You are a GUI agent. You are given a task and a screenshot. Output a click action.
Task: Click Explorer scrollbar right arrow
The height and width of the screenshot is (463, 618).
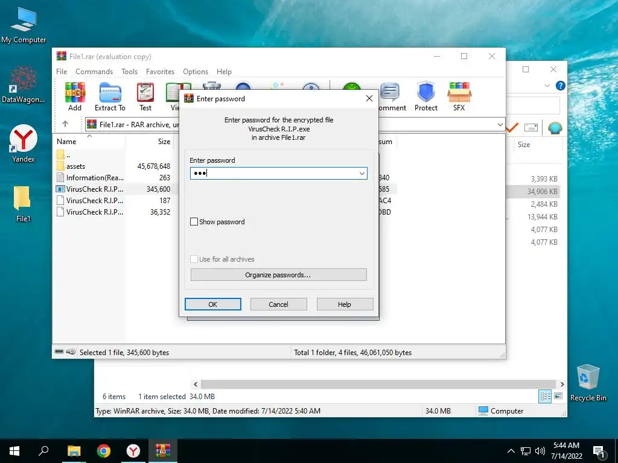point(562,384)
